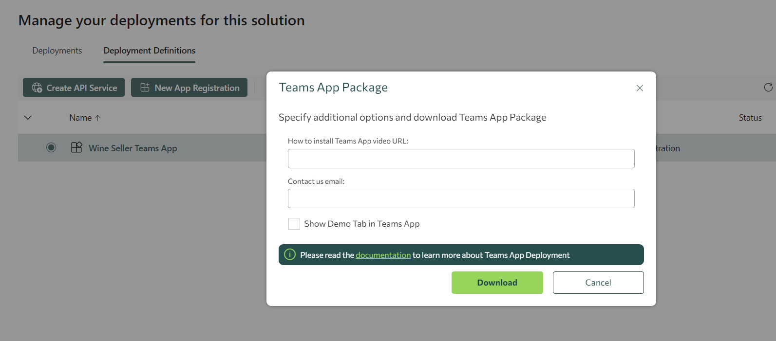Image resolution: width=776 pixels, height=341 pixels.
Task: Click the Status column header
Action: tap(750, 118)
